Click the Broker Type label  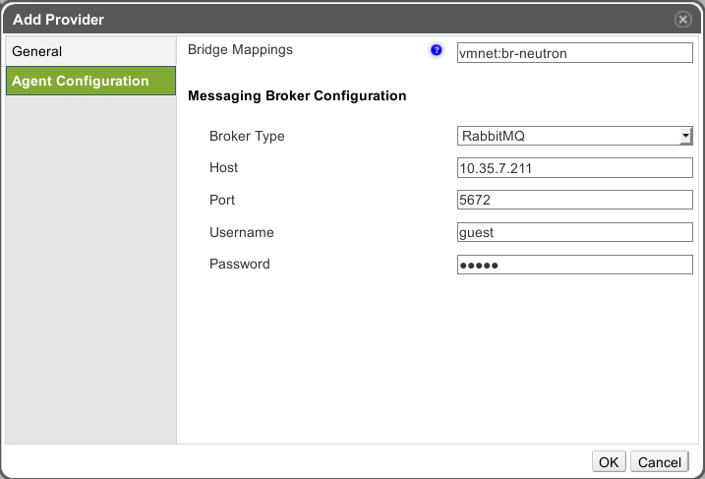point(247,136)
